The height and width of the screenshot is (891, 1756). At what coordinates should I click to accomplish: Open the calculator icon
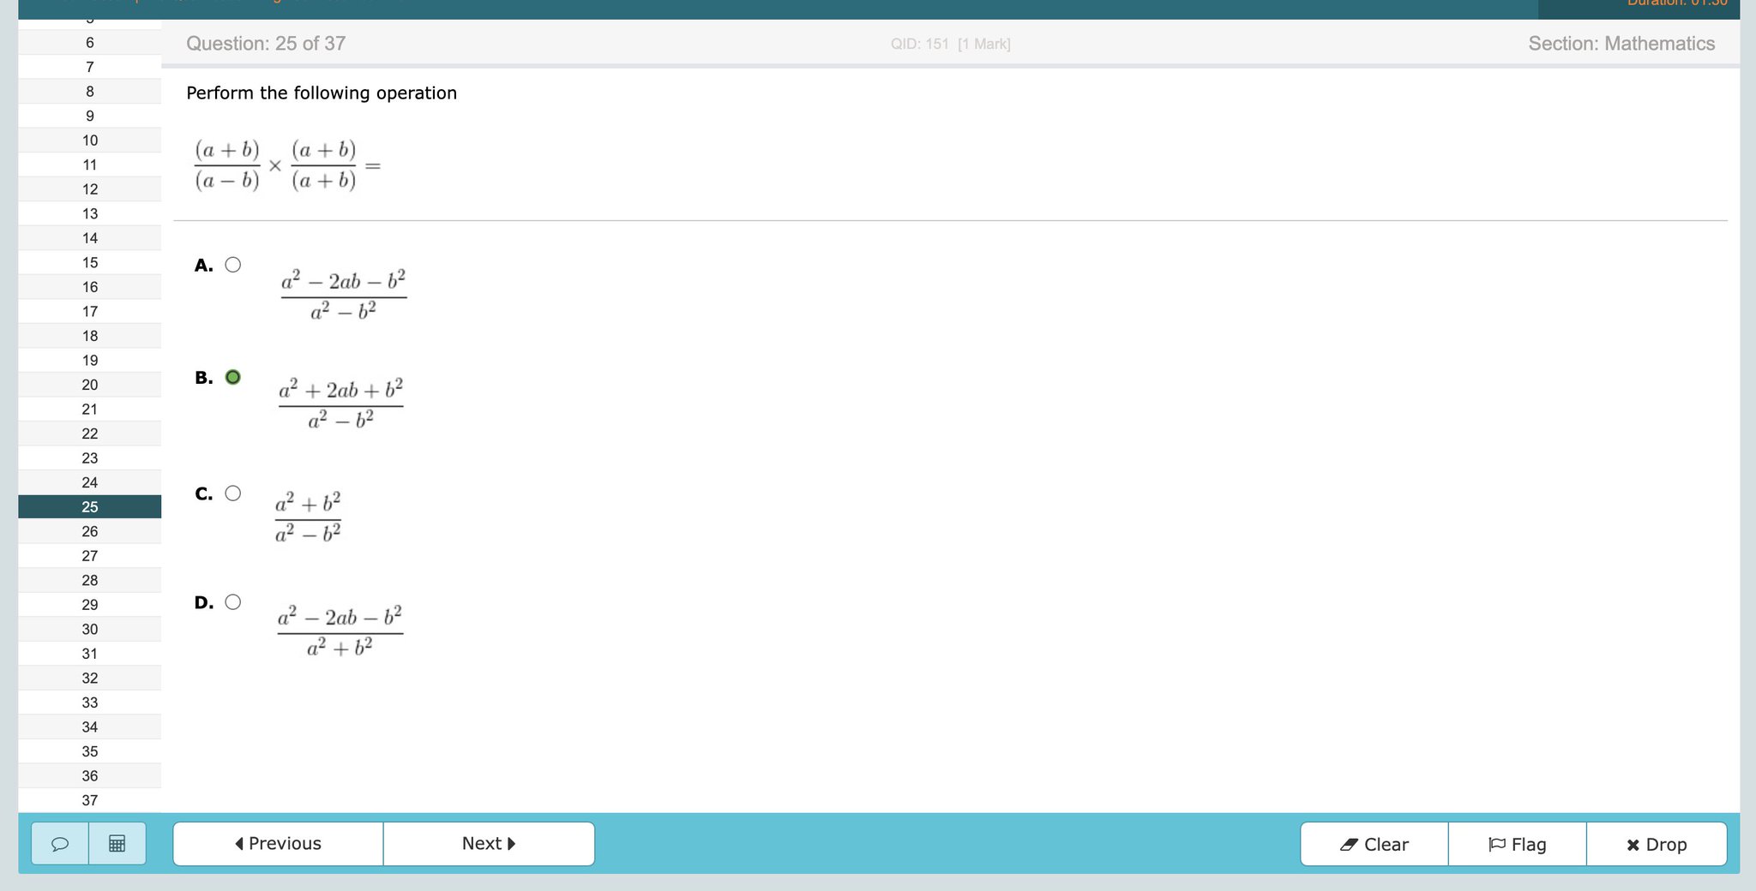click(x=117, y=844)
